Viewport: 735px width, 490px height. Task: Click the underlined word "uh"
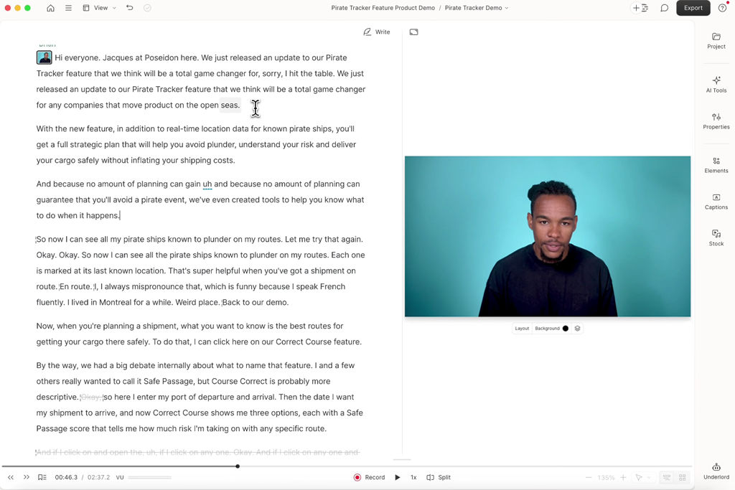[207, 184]
